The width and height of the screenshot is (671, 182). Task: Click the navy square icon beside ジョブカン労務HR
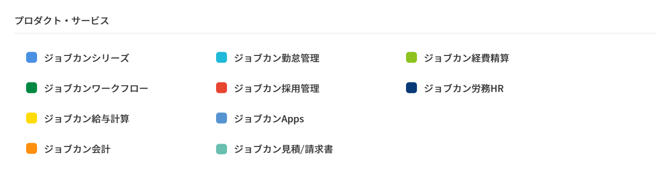pos(411,88)
